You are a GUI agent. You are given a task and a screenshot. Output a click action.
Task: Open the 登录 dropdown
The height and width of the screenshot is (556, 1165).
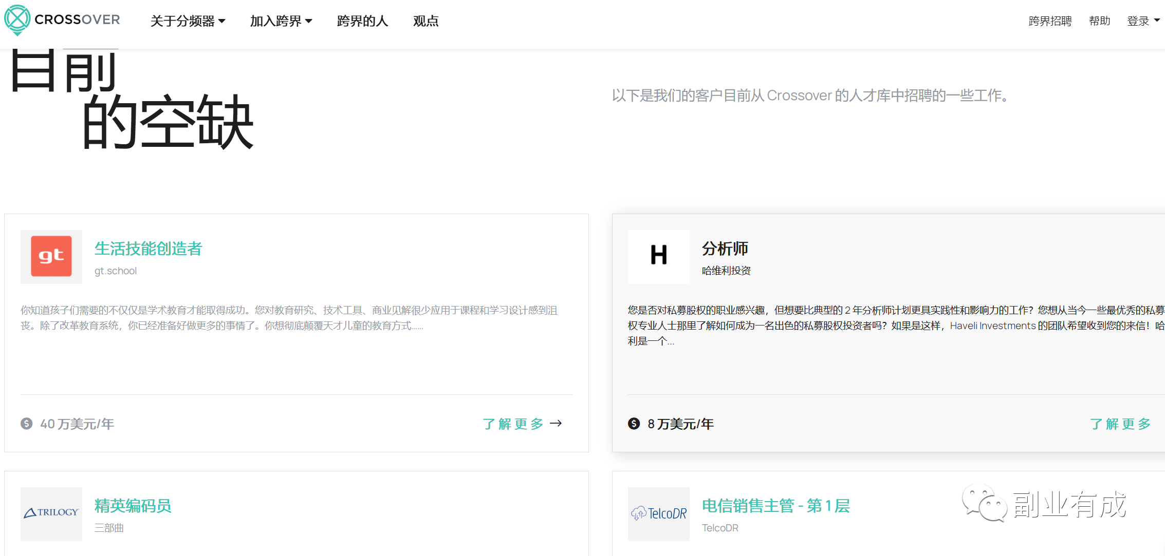tap(1143, 21)
